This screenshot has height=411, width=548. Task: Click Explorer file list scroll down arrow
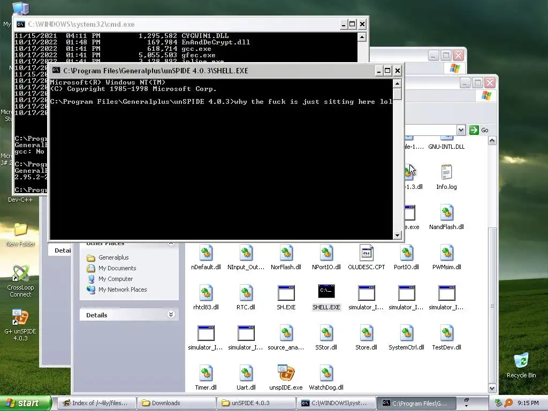pos(492,388)
